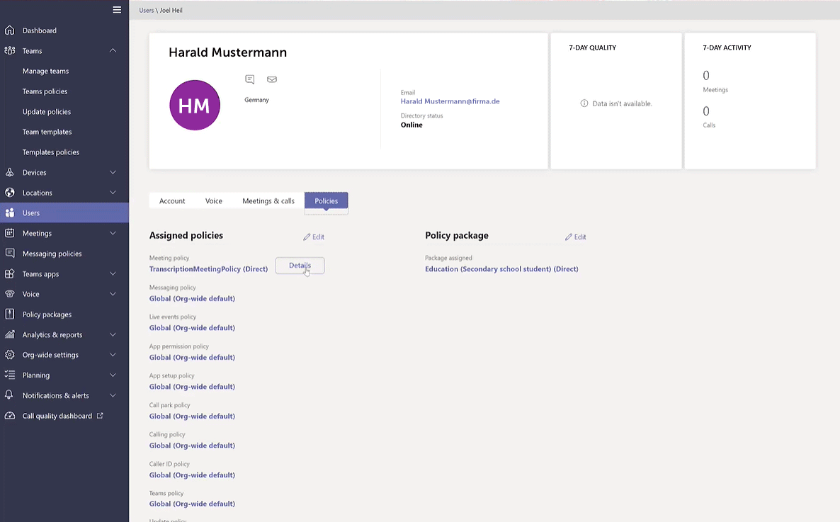Click the Locations globe icon
Screen dimensions: 840x522
(x=10, y=193)
